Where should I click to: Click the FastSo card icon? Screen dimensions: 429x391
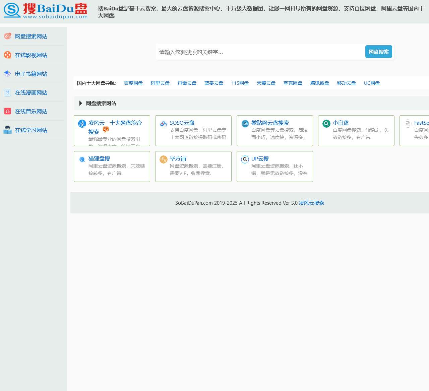(x=408, y=124)
